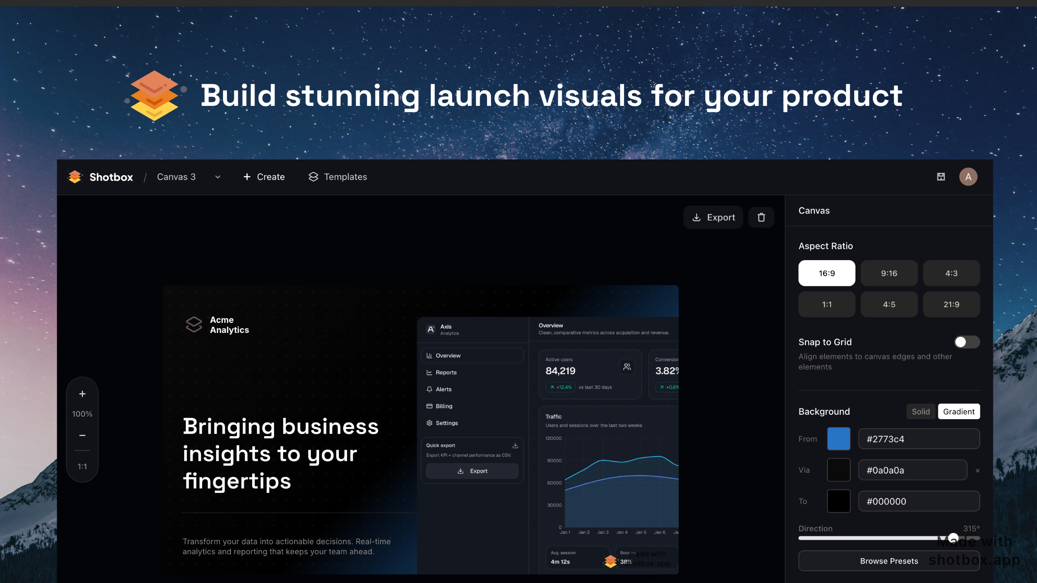Enable the Snap to Grid toggle
The width and height of the screenshot is (1037, 583).
click(x=966, y=342)
